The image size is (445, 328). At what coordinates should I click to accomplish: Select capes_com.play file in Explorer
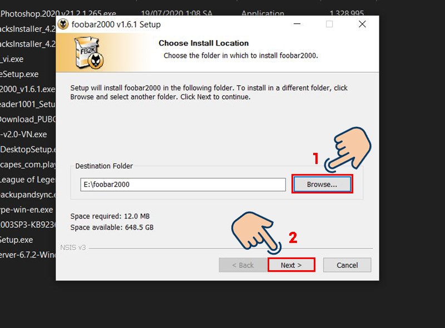tap(27, 165)
